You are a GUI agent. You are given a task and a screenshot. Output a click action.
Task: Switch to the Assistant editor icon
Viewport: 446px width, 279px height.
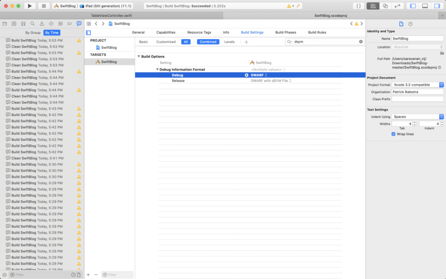coord(385,6)
